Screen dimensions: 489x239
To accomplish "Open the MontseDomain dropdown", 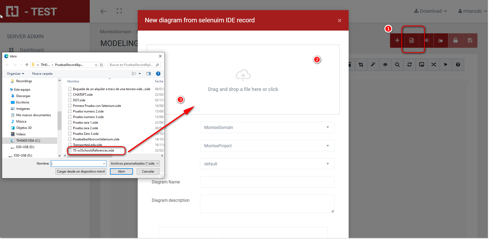I will (267, 127).
